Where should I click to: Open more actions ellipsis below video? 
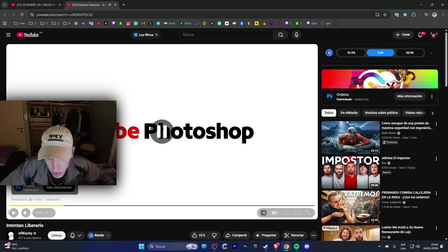tap(313, 235)
